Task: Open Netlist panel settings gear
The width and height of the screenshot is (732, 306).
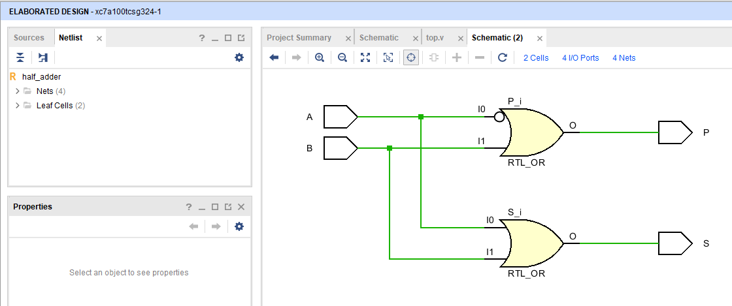Action: [239, 57]
